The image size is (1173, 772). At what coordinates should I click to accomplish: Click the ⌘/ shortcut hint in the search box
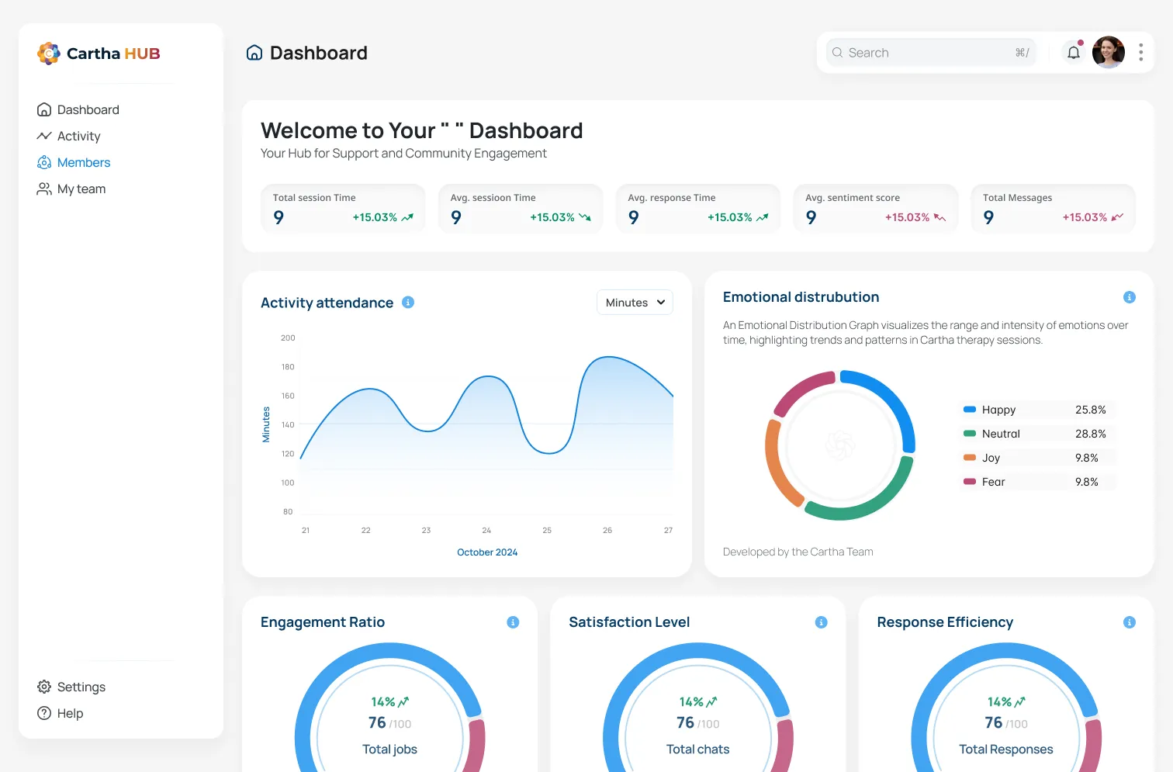point(1022,53)
